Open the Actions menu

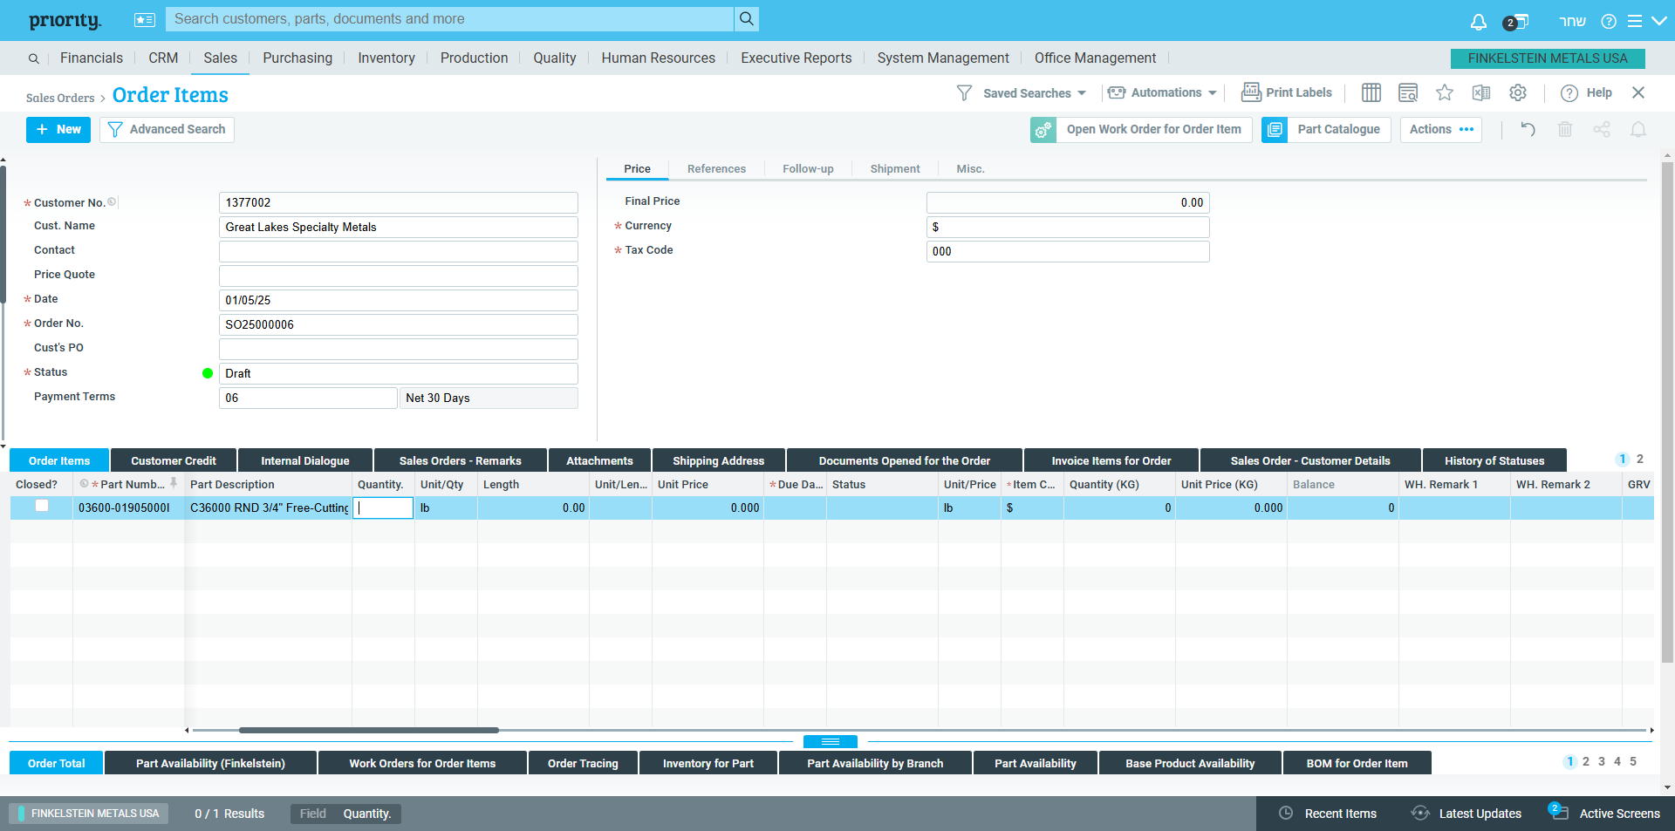(x=1441, y=130)
